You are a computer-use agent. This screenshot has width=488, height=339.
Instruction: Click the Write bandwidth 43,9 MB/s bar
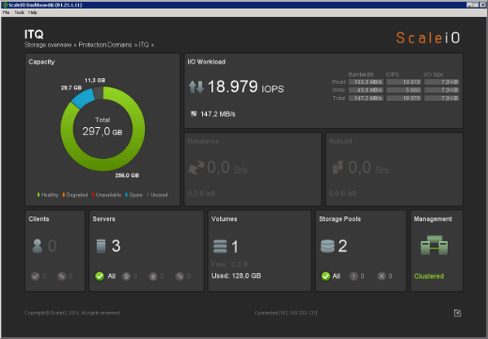click(366, 90)
